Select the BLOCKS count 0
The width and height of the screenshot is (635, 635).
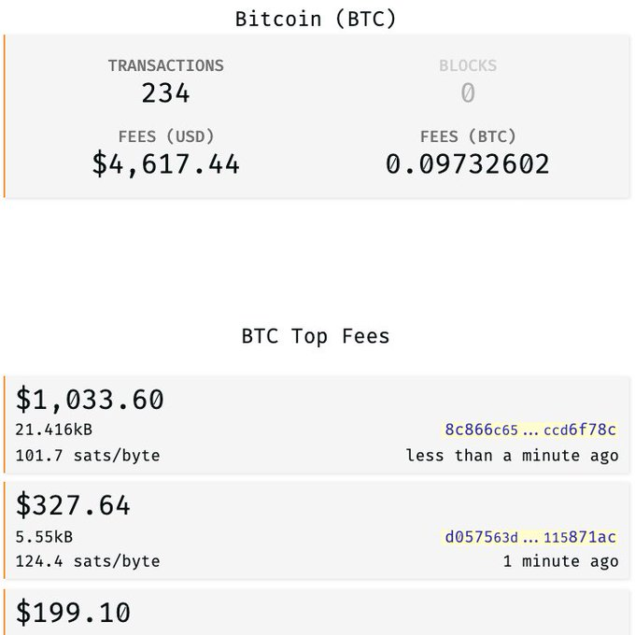(x=468, y=93)
